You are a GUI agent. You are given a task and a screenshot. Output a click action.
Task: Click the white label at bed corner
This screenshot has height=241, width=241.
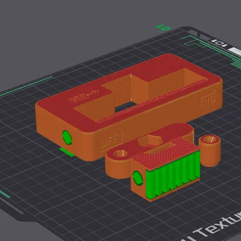pyautogui.click(x=235, y=51)
